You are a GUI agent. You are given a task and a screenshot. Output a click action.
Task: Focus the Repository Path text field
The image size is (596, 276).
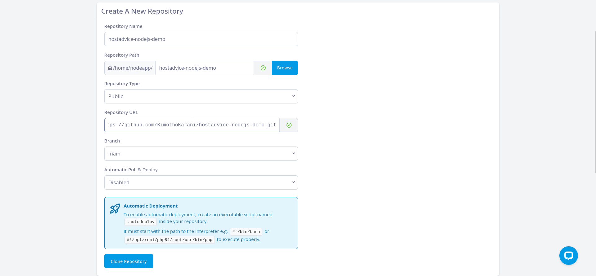coord(205,68)
